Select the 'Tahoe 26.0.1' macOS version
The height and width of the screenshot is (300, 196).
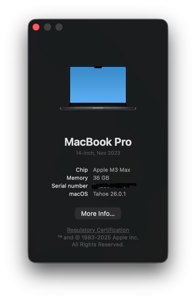coord(109,194)
